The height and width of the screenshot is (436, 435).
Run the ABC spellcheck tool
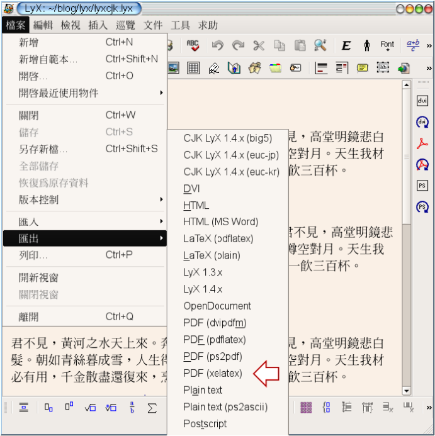(193, 45)
